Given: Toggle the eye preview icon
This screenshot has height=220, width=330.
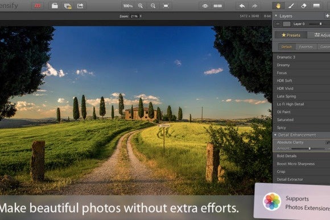Looking at the screenshot, I should [x=205, y=6].
